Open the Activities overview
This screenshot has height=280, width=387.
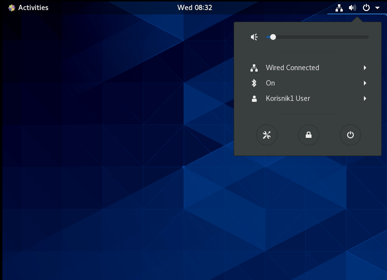click(x=28, y=8)
